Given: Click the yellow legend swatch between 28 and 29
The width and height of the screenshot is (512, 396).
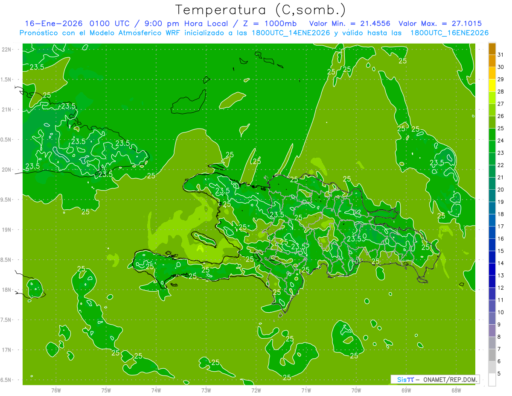Looking at the screenshot, I should pyautogui.click(x=492, y=86).
